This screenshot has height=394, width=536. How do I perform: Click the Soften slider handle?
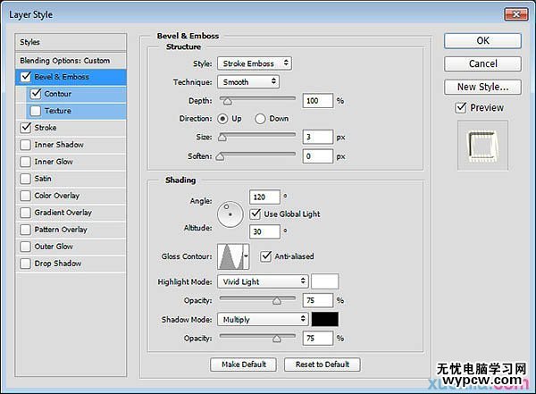[x=220, y=156]
